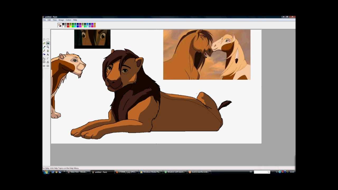Pick the dark red palette swatch
This screenshot has width=338, height=190.
(68, 24)
